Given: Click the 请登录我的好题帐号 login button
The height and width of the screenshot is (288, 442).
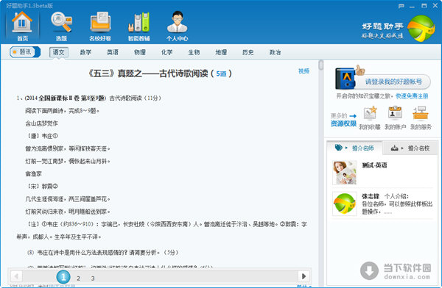Looking at the screenshot, I should tap(393, 82).
